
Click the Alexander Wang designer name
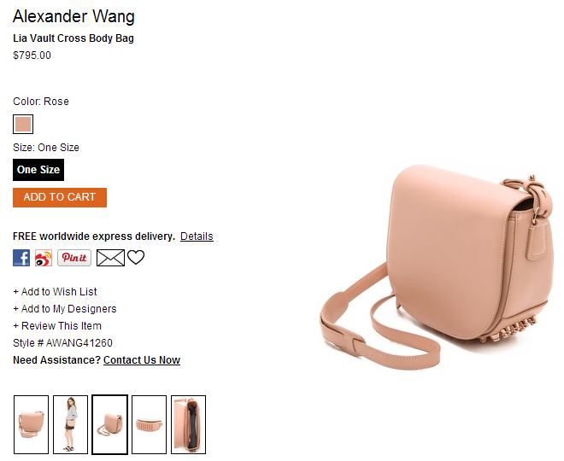tap(73, 16)
